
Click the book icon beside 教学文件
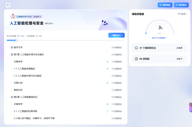12,48
